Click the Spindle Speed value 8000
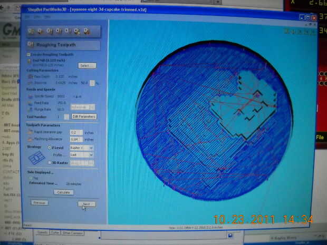This screenshot has width=327, height=245. (61, 96)
